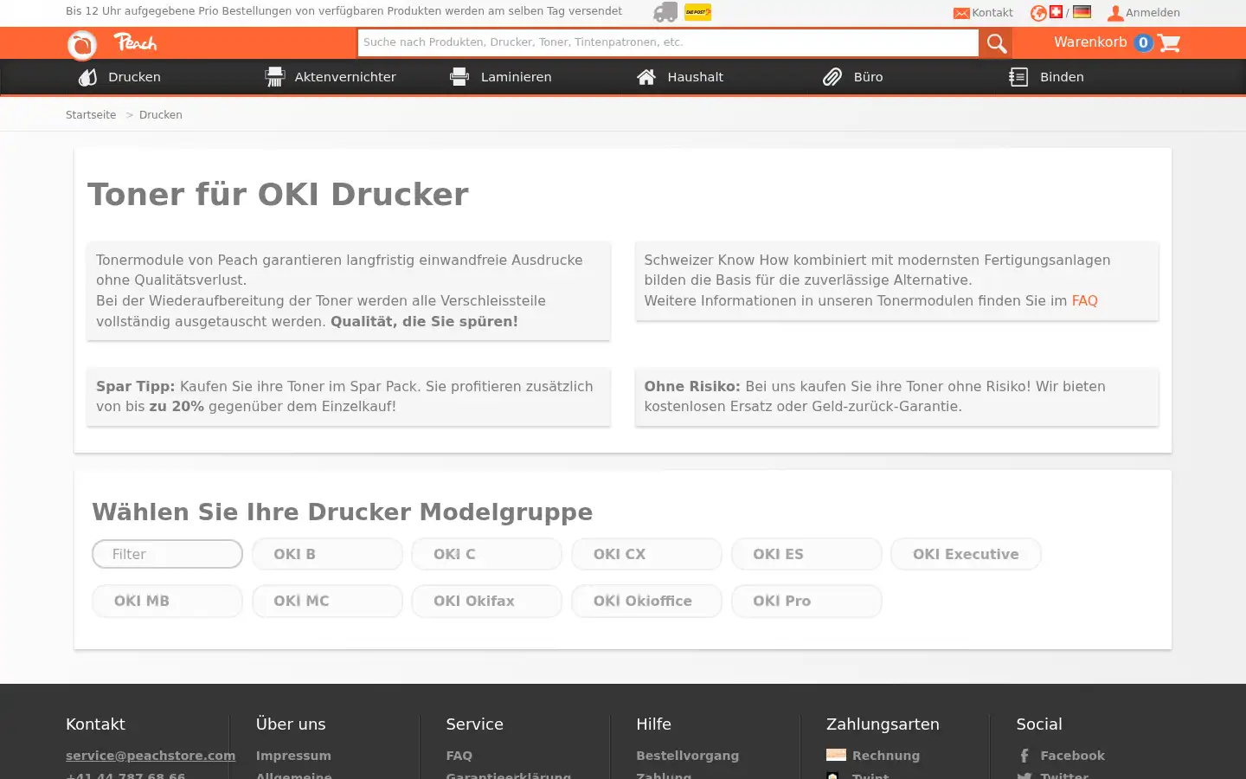
Task: Click the Anmelden user icon
Action: click(x=1115, y=13)
